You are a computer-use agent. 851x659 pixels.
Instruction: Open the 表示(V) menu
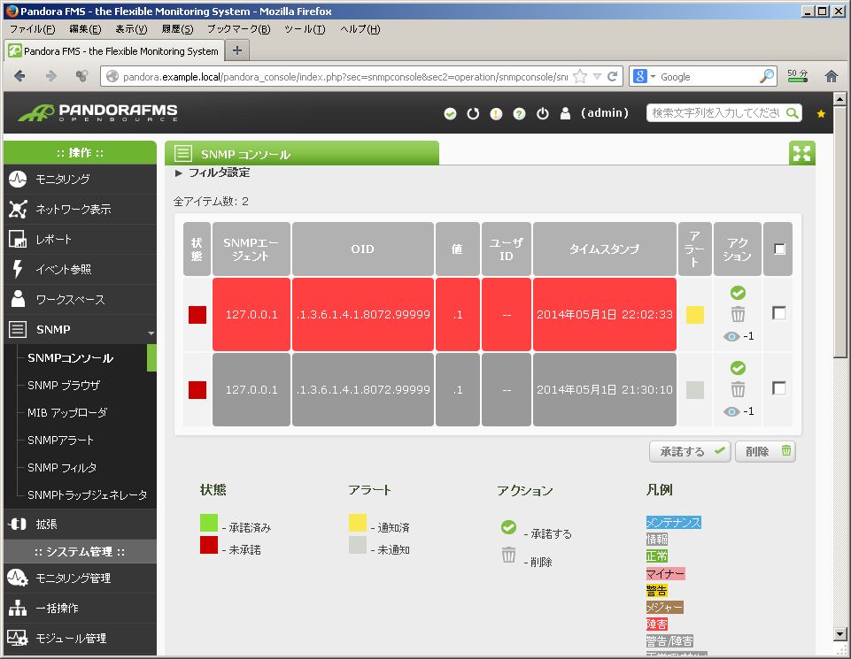click(x=131, y=29)
